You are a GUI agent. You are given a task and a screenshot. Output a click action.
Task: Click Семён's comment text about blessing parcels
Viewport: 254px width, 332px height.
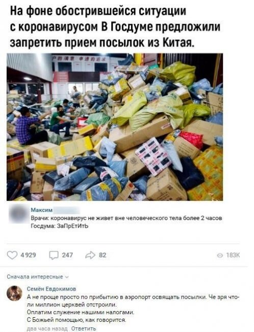(133, 309)
